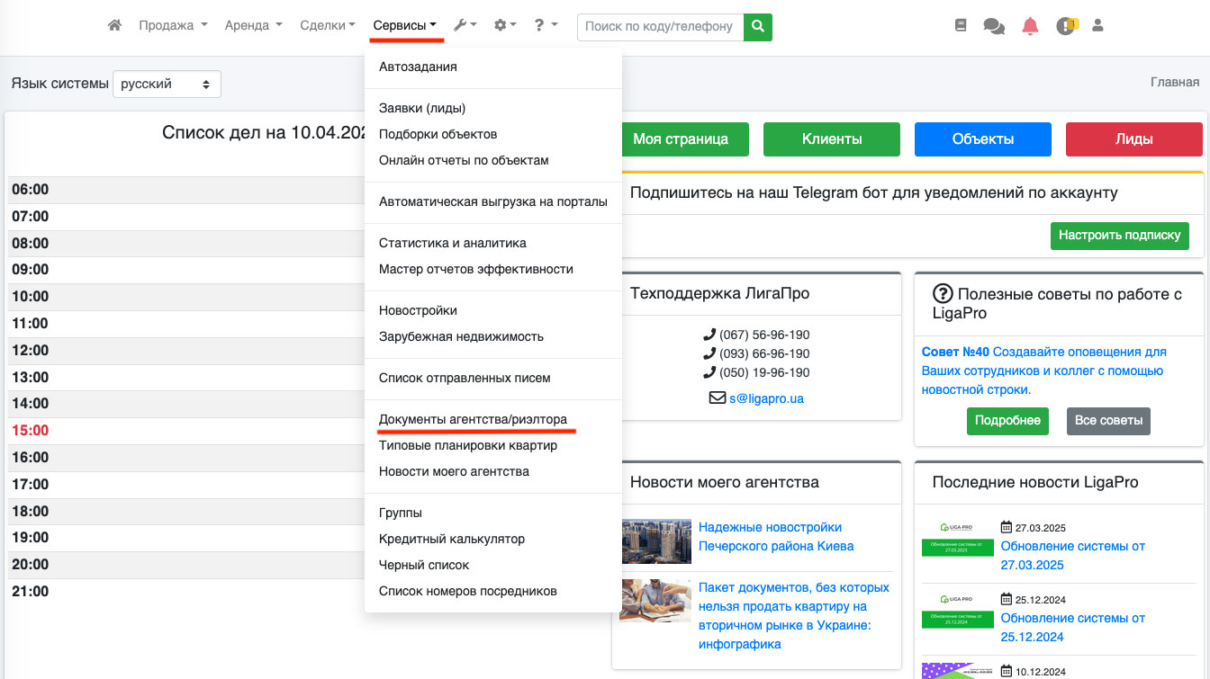Open the user profile icon
1210x679 pixels.
[x=1097, y=26]
